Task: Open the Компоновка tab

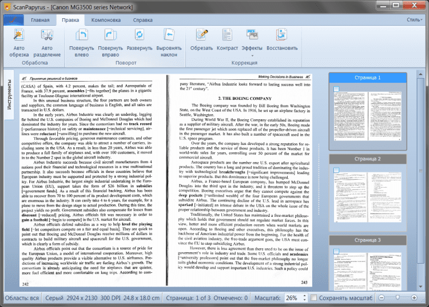Action: click(106, 20)
